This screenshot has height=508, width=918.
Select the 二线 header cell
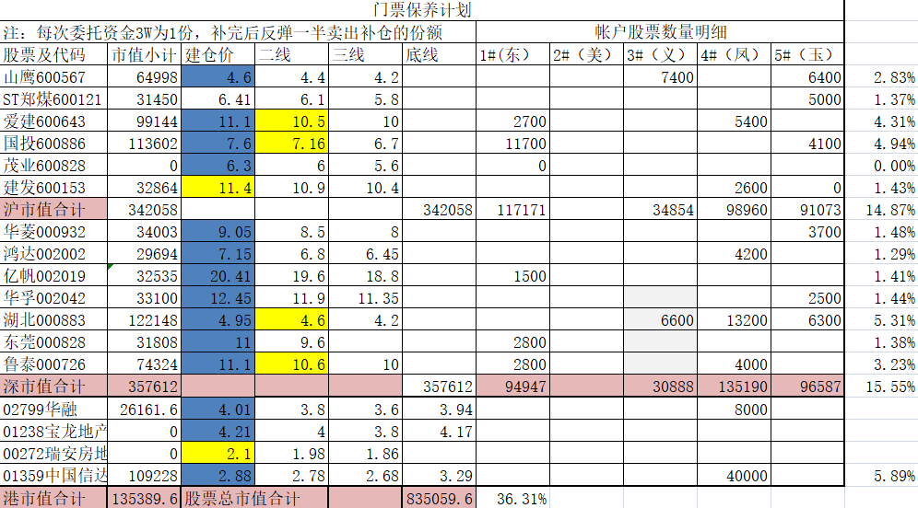[x=291, y=55]
